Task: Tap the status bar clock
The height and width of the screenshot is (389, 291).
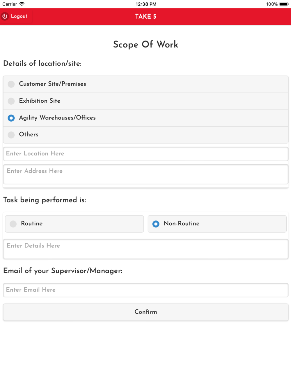Action: [146, 4]
